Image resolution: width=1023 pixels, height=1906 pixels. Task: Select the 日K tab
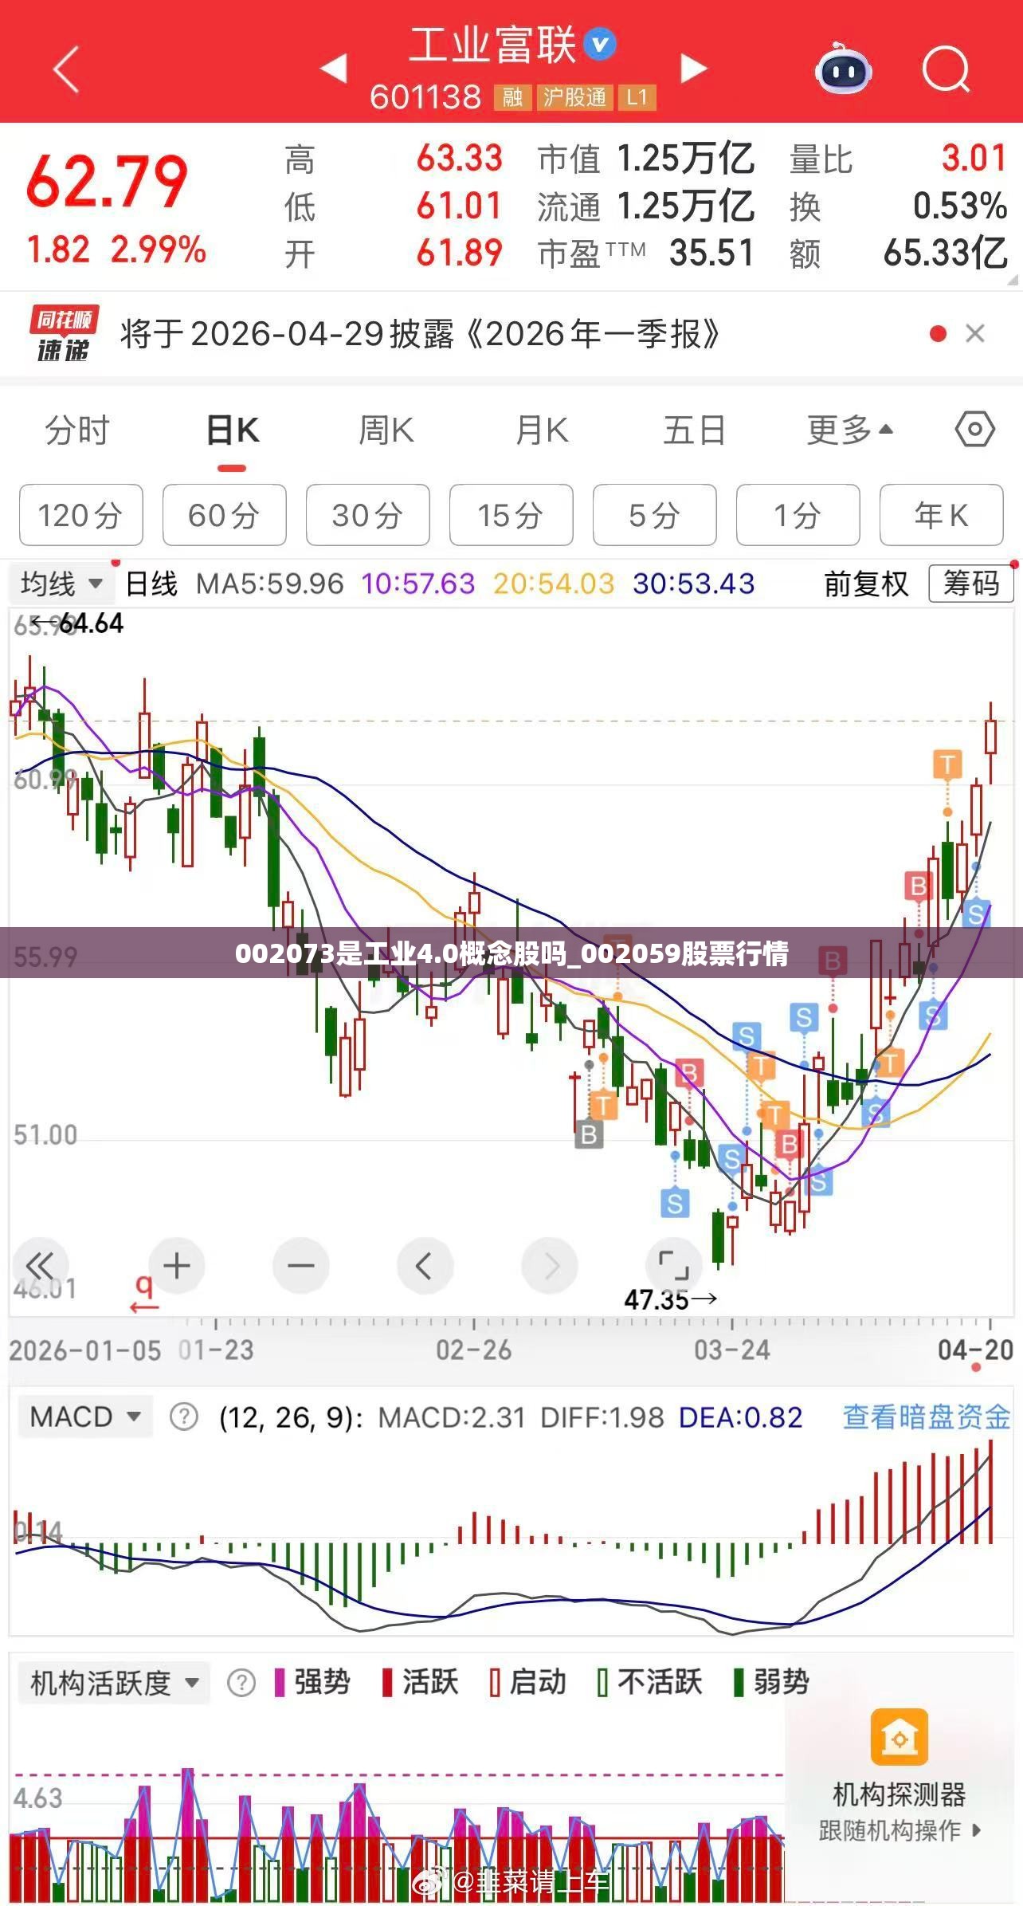pyautogui.click(x=232, y=430)
